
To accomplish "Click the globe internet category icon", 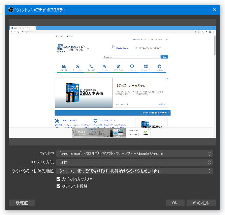I will [x=118, y=66].
